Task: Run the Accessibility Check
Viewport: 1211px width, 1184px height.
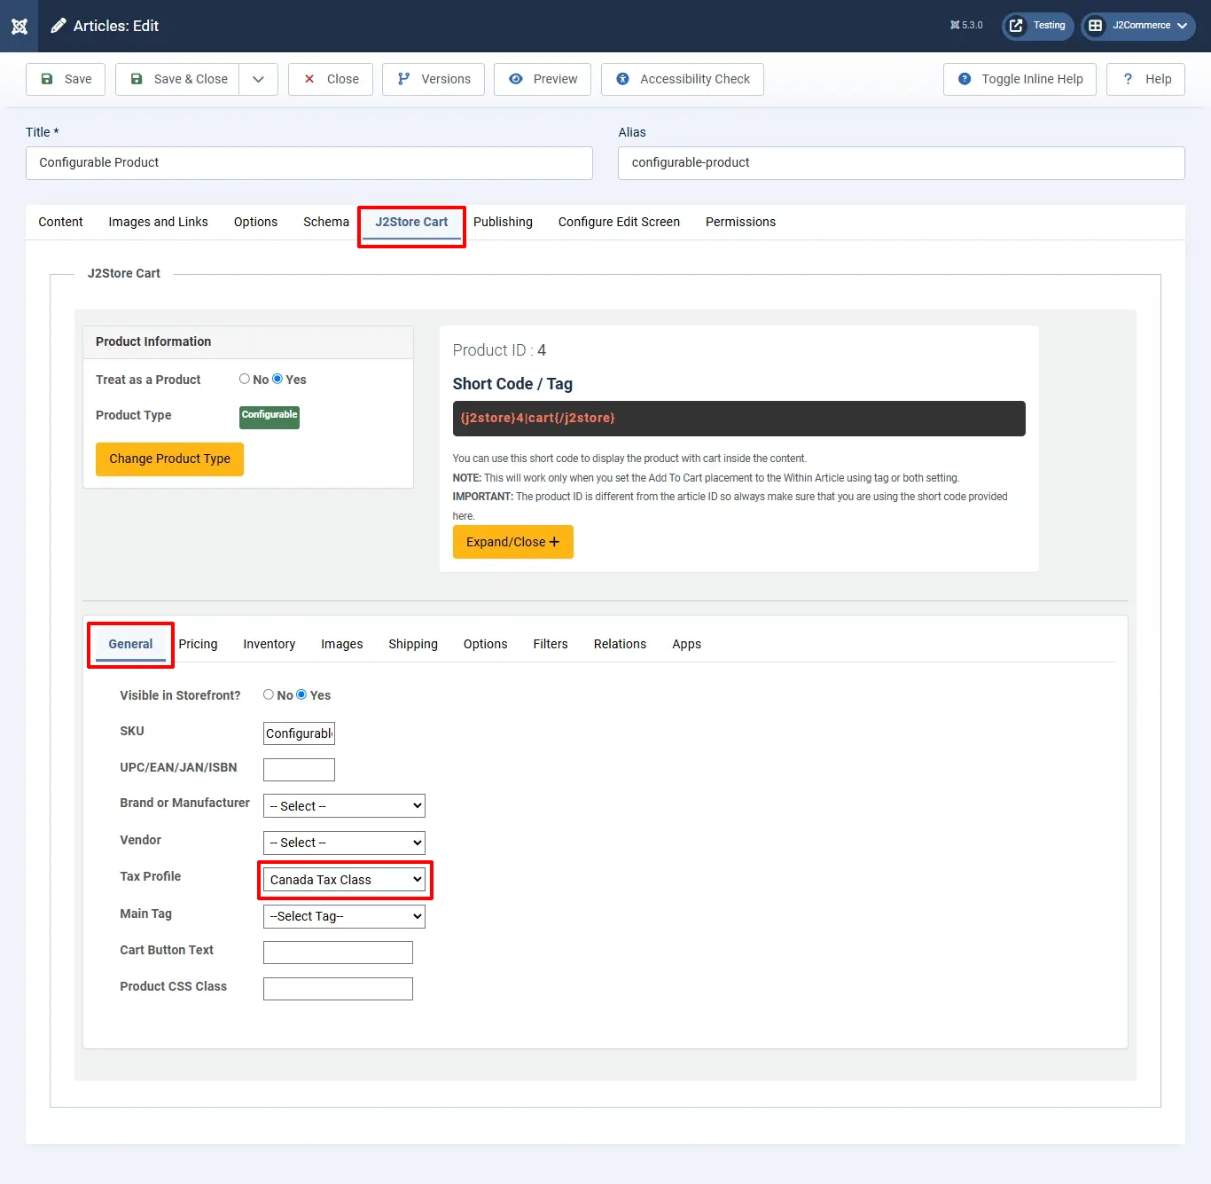Action: pyautogui.click(x=683, y=79)
